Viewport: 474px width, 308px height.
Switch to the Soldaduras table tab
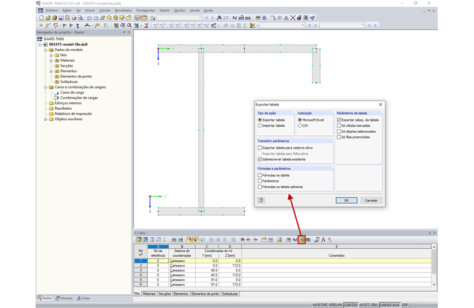point(230,294)
